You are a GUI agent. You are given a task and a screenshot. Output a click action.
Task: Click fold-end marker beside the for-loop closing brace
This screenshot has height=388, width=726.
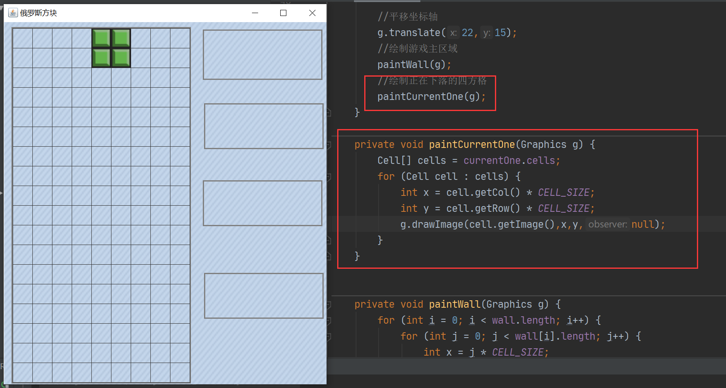pos(329,240)
